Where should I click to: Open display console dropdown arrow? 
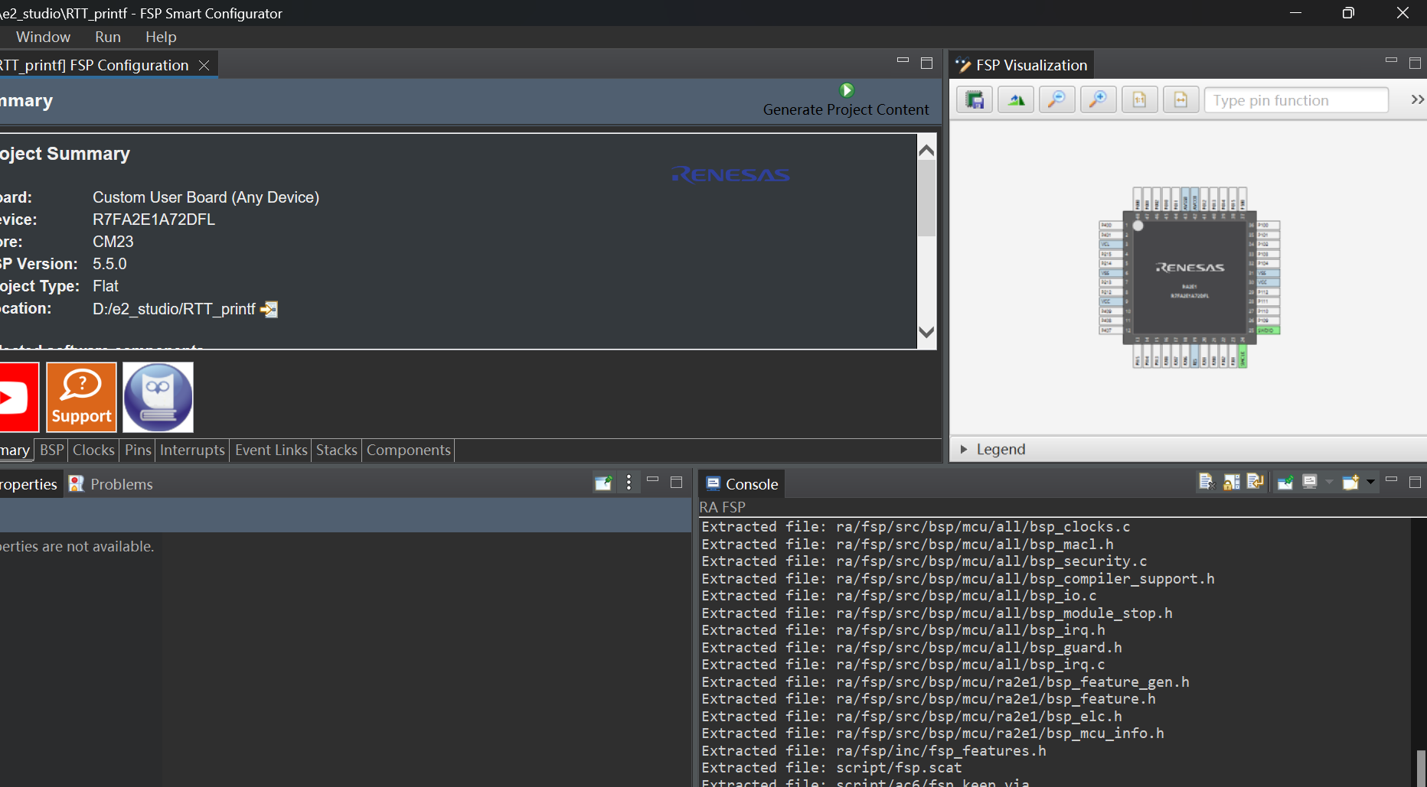coord(1329,482)
